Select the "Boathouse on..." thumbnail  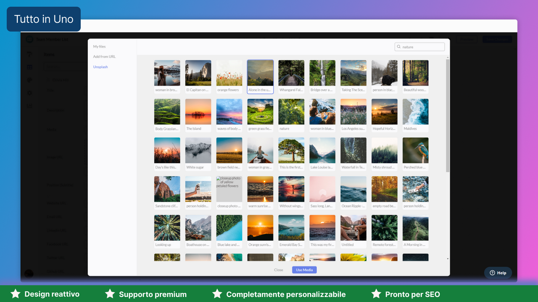point(198,232)
